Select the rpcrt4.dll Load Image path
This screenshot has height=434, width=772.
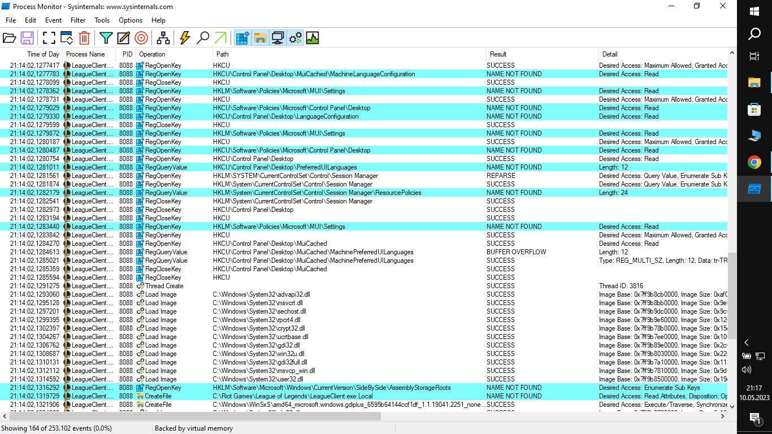coord(257,320)
